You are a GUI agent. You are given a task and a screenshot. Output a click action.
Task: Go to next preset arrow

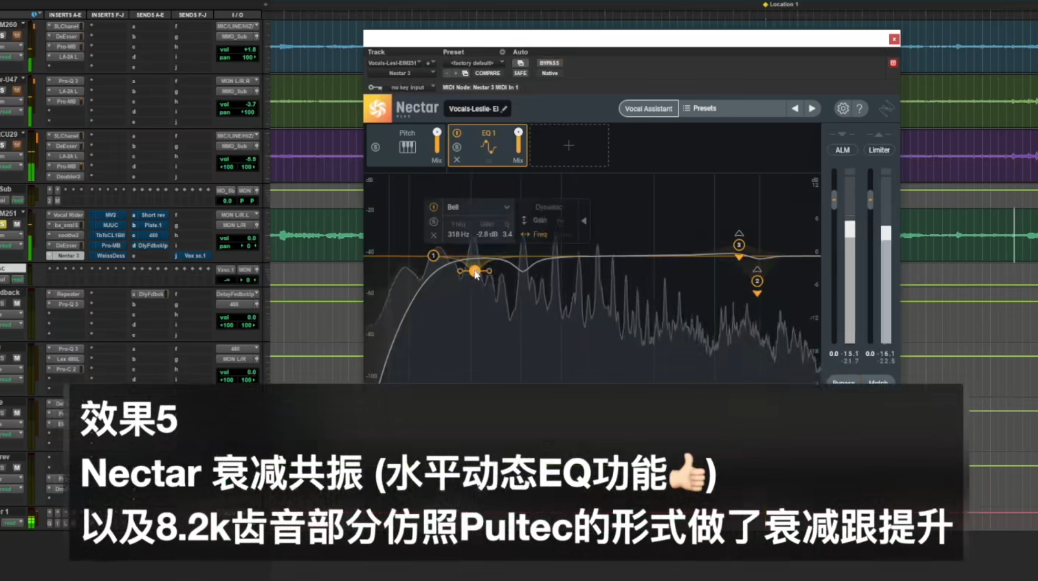812,108
